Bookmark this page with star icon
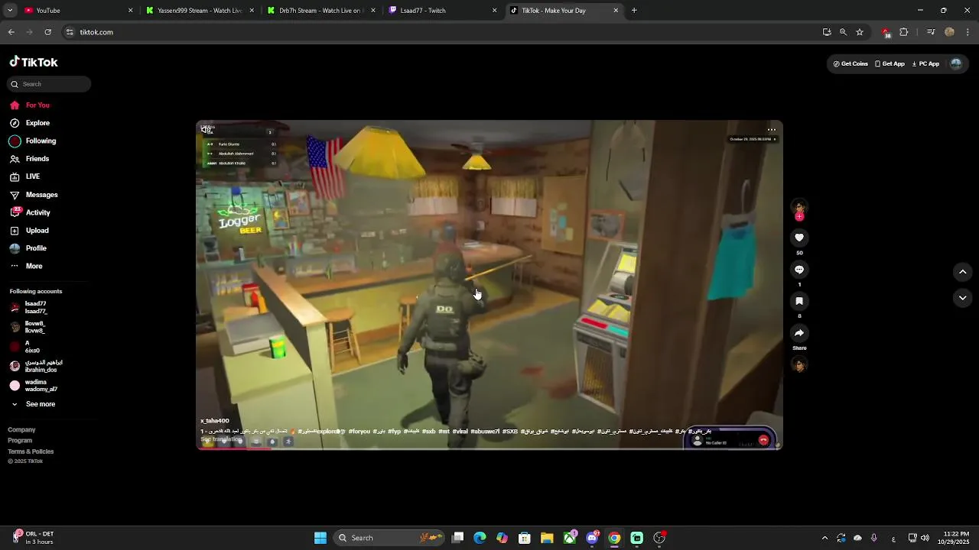Image resolution: width=979 pixels, height=550 pixels. [x=860, y=32]
